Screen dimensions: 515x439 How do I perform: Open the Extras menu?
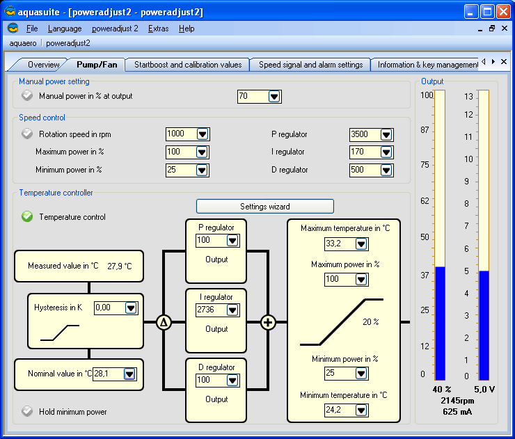click(x=158, y=29)
